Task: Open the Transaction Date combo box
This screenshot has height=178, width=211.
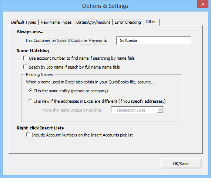Action: point(137,110)
